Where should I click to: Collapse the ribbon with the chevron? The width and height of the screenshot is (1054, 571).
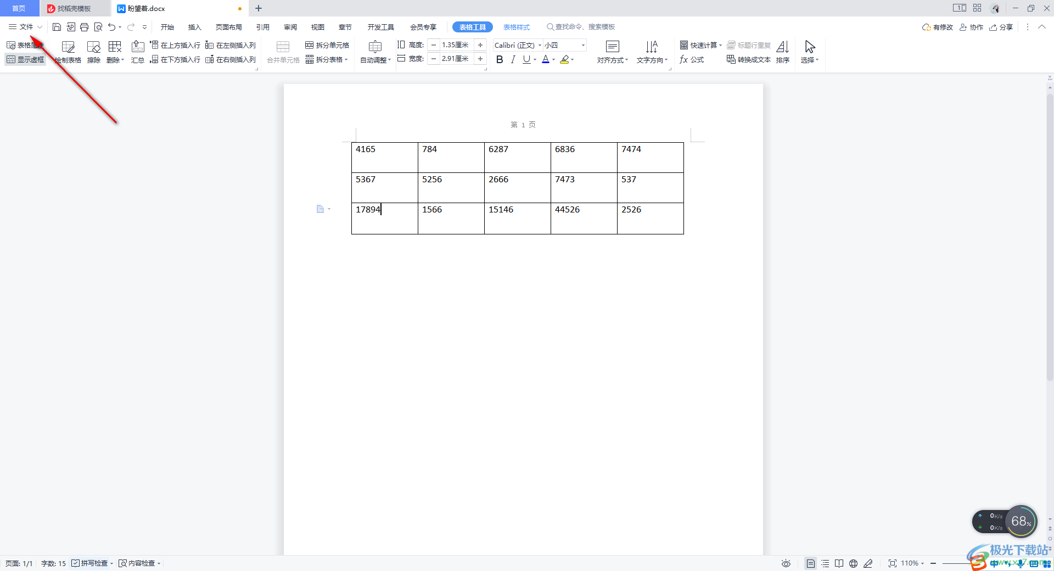click(1042, 27)
